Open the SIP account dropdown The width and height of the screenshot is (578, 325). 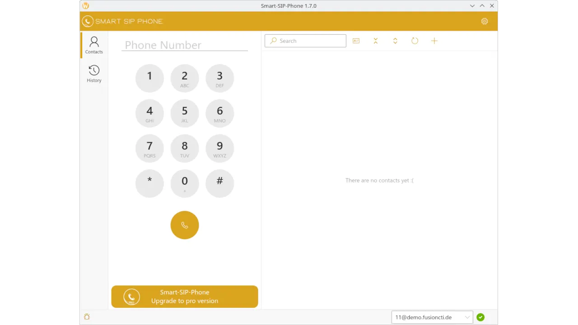click(432, 317)
